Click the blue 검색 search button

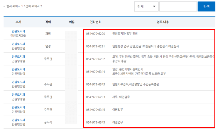pyautogui.click(x=207, y=6)
